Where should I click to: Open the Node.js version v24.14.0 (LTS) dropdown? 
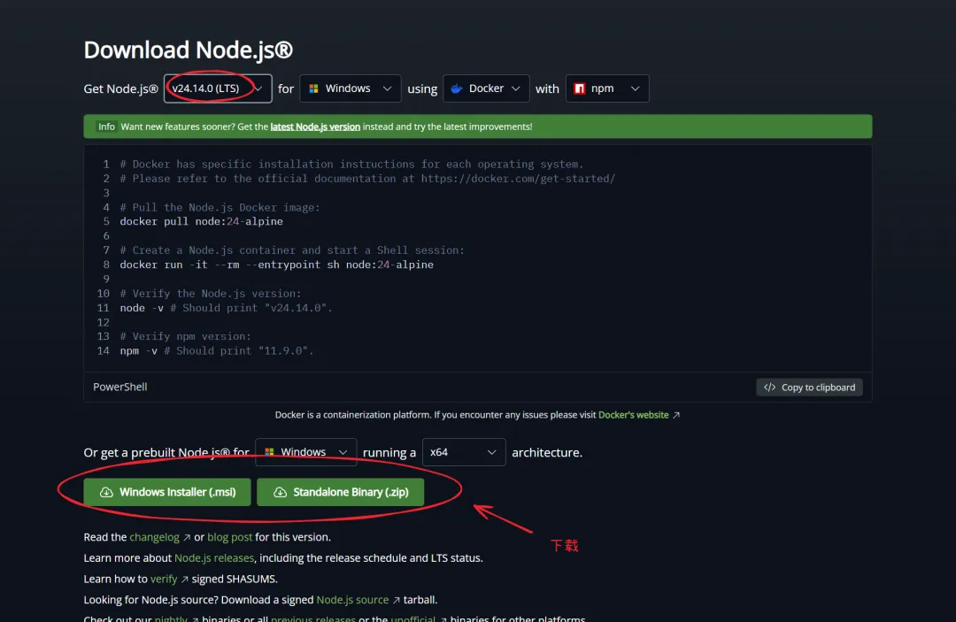pyautogui.click(x=218, y=88)
